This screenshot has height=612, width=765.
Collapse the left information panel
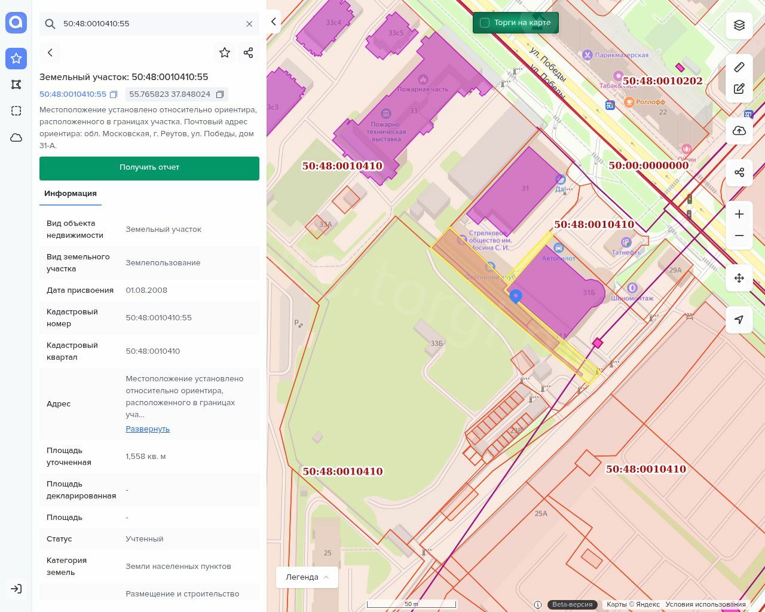tap(274, 22)
